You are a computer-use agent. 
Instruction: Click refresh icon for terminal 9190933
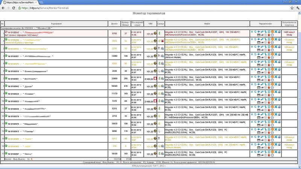point(255,99)
